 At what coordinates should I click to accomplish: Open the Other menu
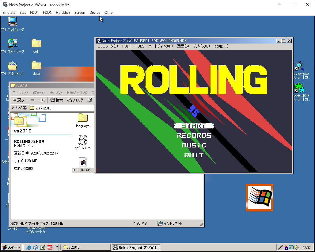tap(109, 13)
